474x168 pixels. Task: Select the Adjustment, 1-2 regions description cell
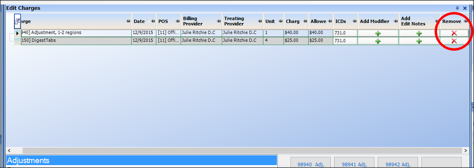[x=76, y=33]
